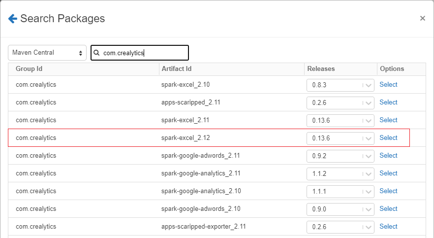Viewport: 434px width, 238px height.
Task: Click artifact name spark-excel_2.10
Action: click(x=186, y=84)
